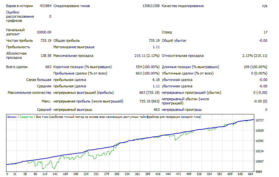The height and width of the screenshot is (177, 279).
Task: Select the initial deposit value 10000.00
Action: coord(44,32)
